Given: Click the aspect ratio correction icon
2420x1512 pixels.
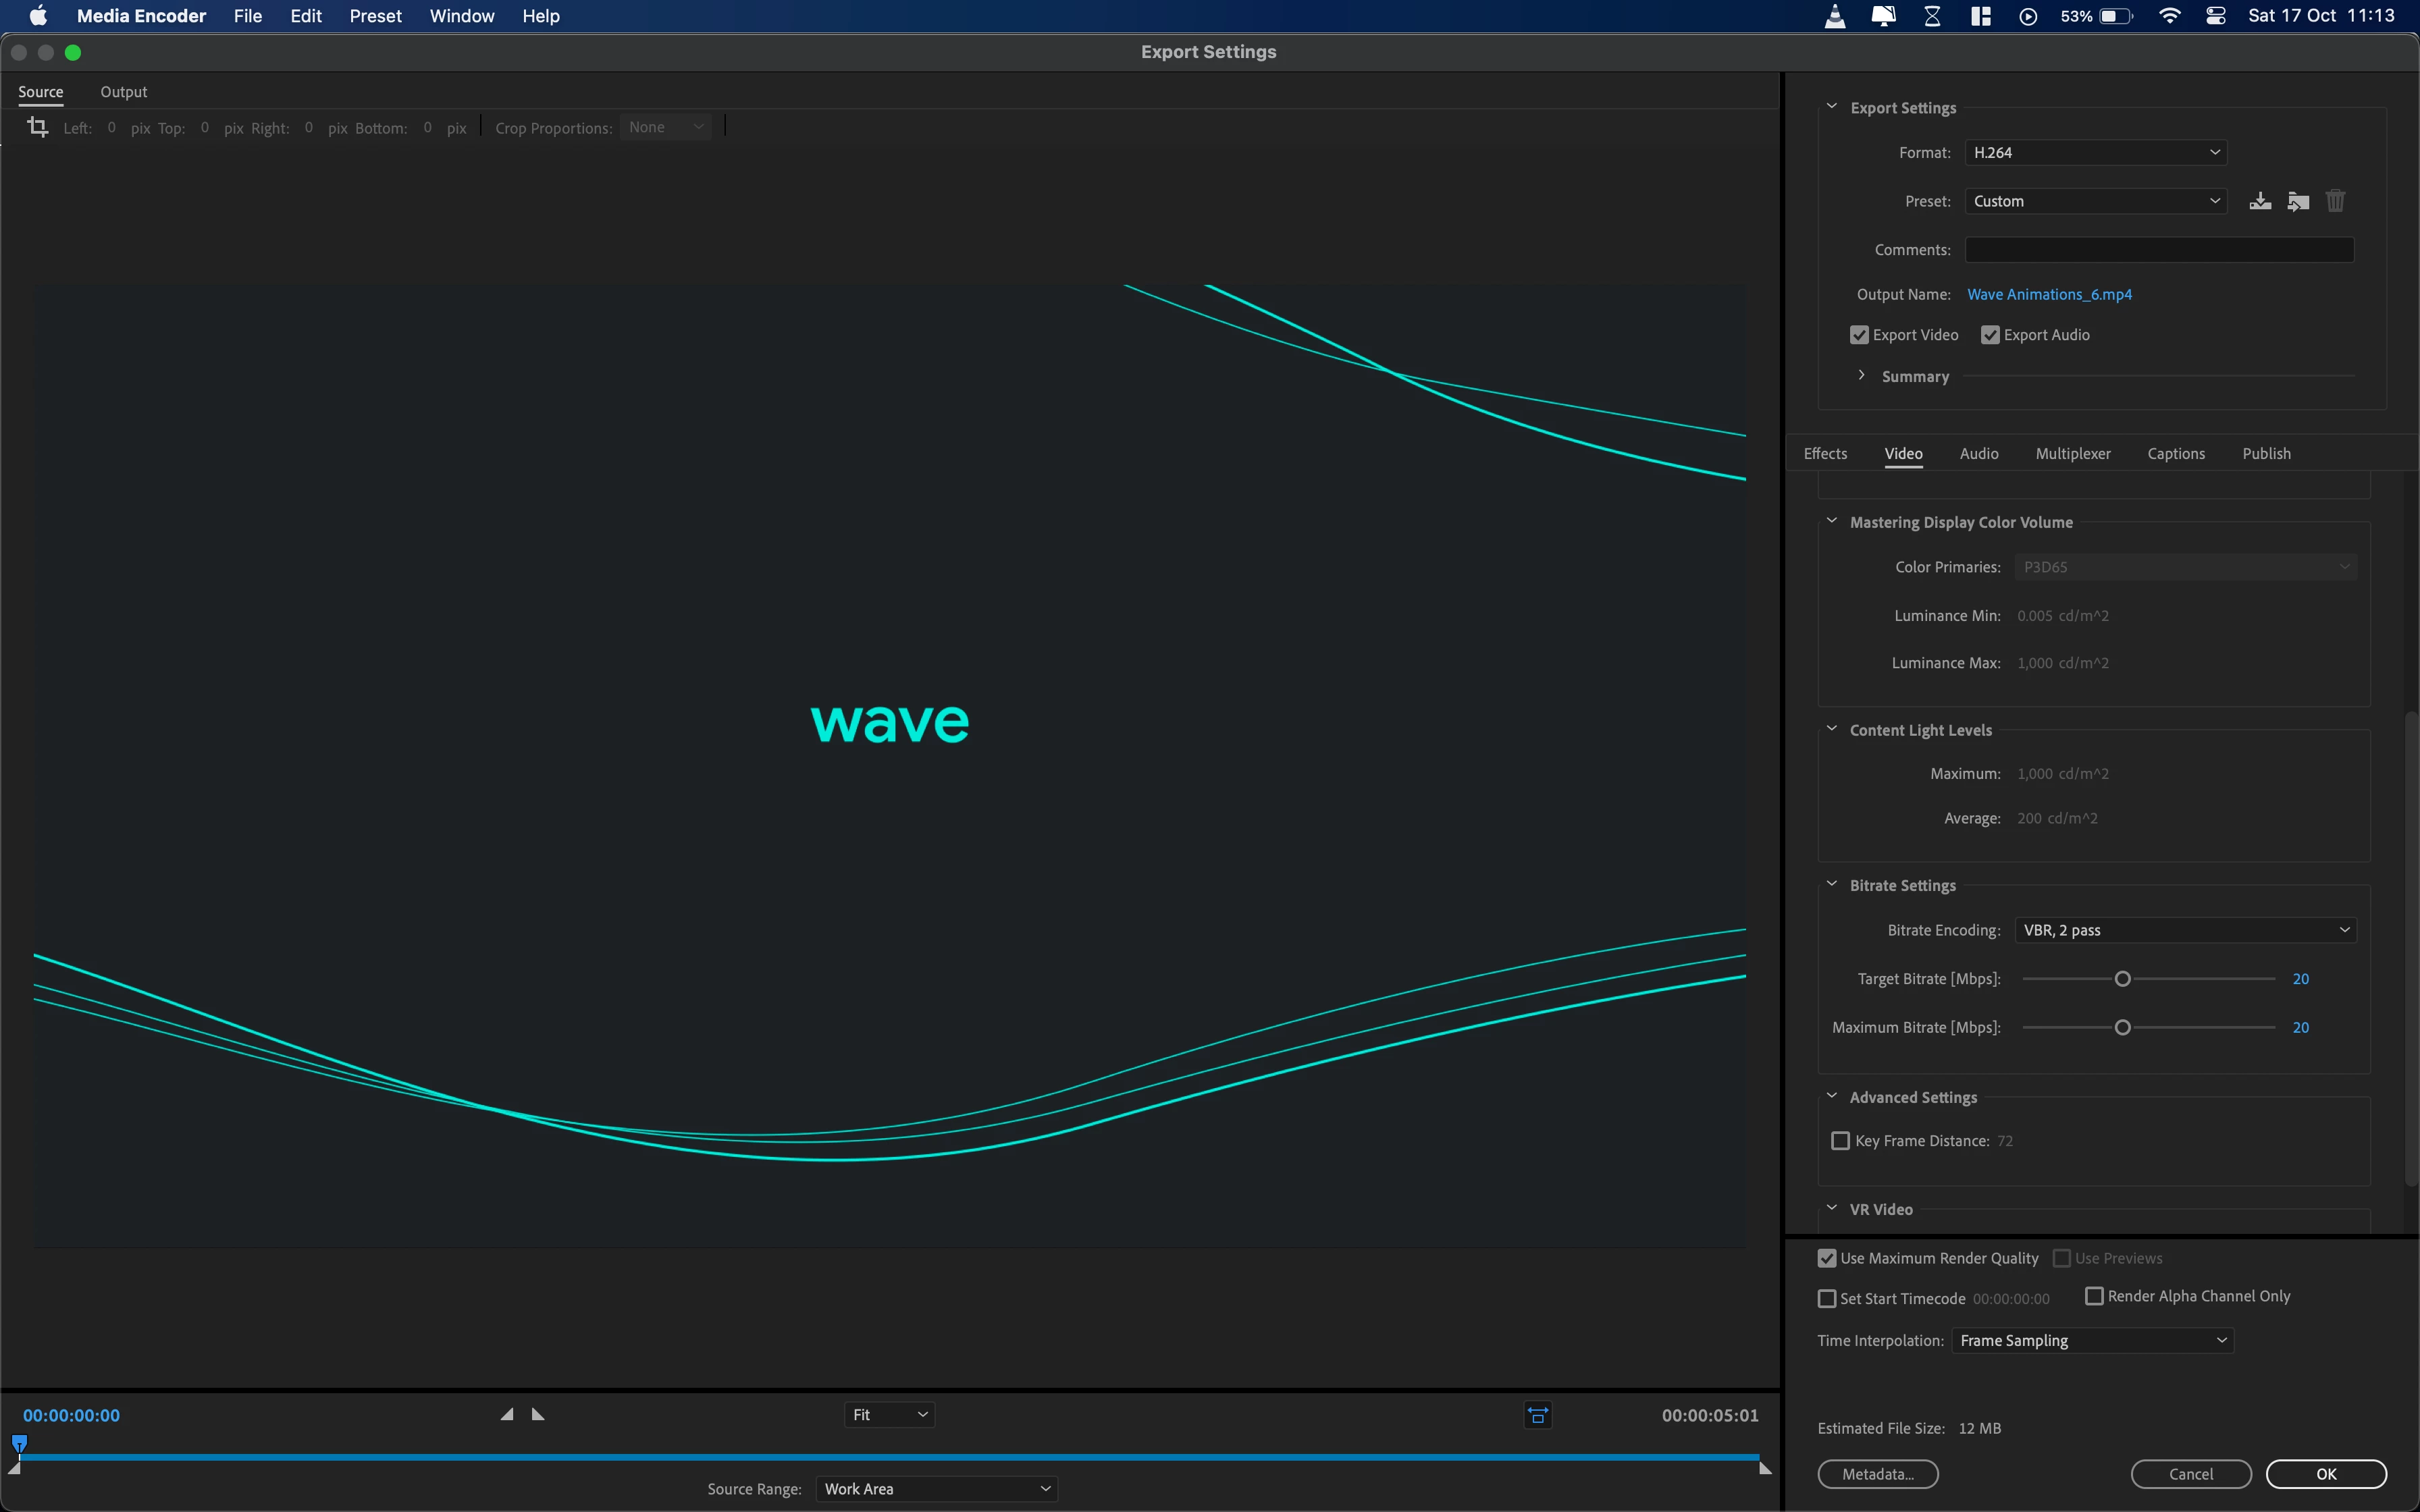Looking at the screenshot, I should pos(1538,1415).
